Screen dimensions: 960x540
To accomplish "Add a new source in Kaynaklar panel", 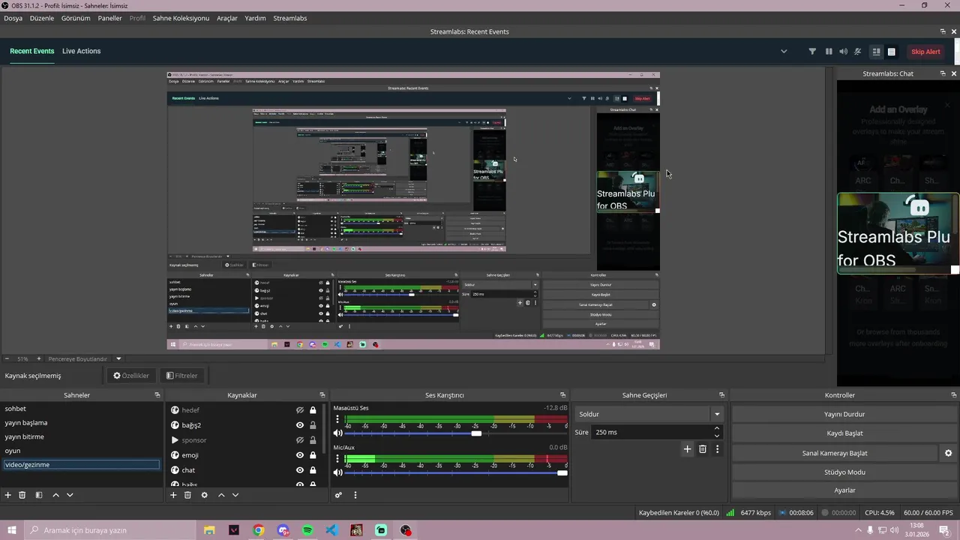I will [x=173, y=495].
